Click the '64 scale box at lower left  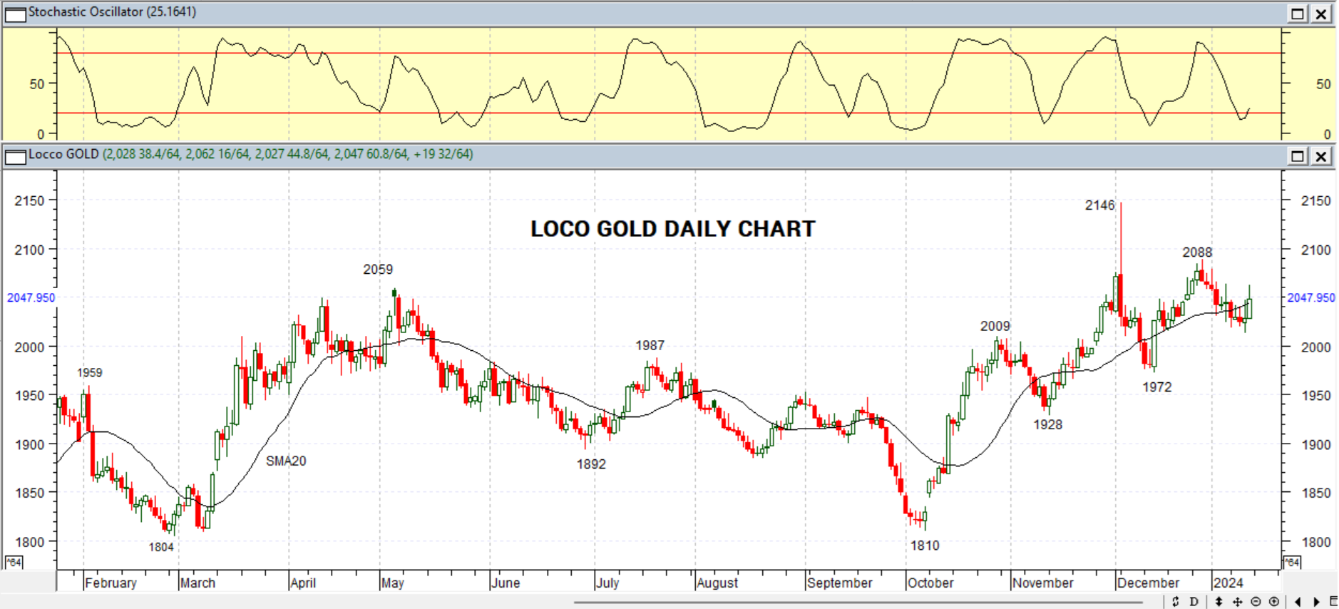point(14,562)
